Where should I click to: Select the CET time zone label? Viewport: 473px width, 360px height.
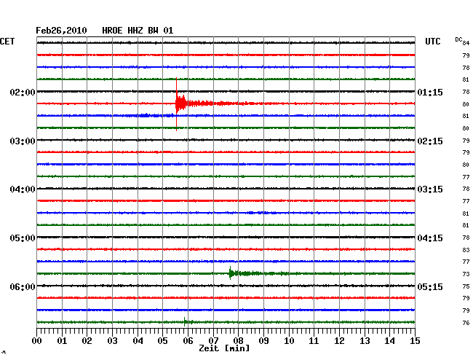[x=7, y=42]
